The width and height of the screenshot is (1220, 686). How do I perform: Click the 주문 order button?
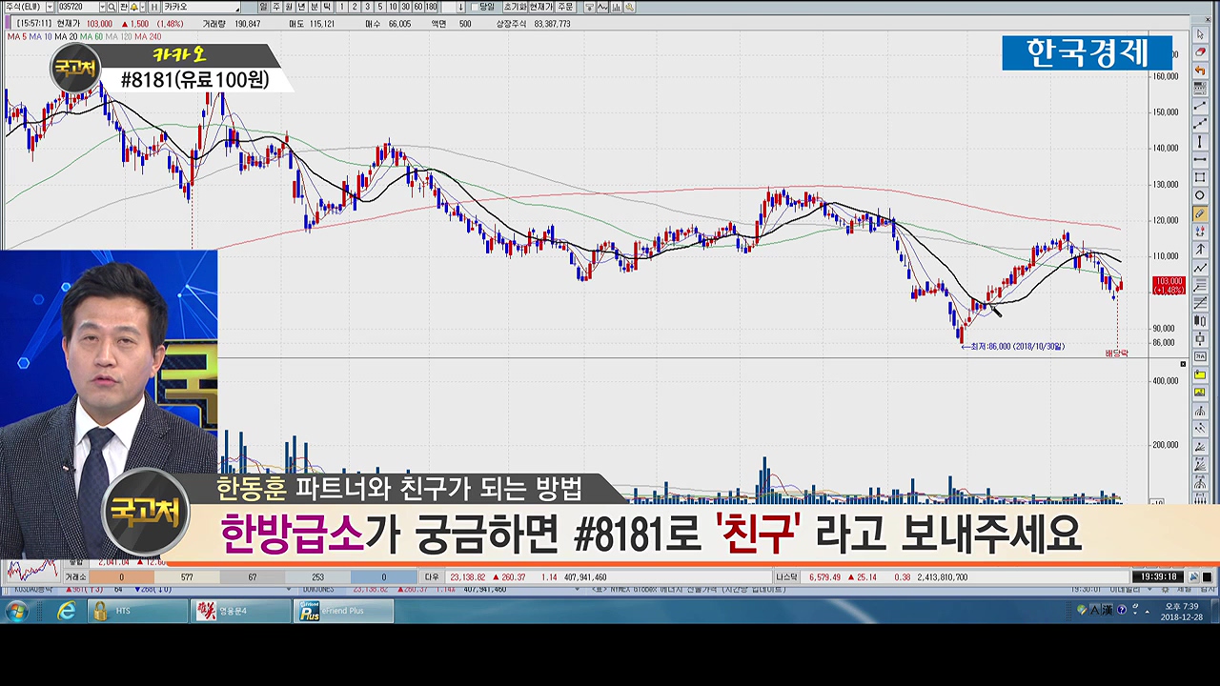click(x=565, y=7)
